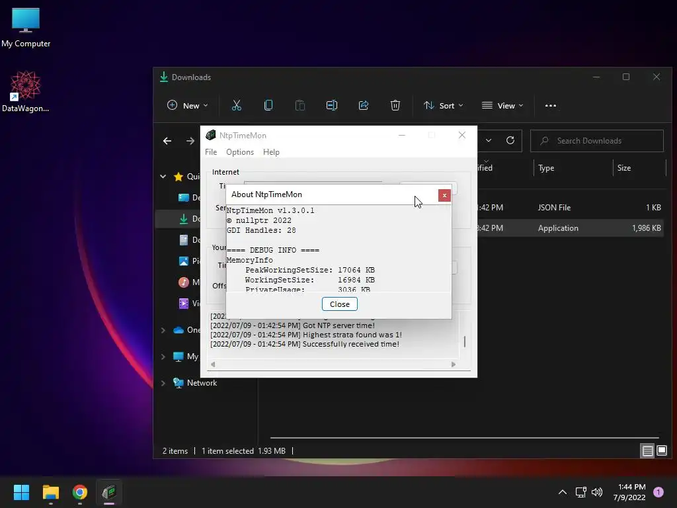Switch to details view layout icon

[x=647, y=451]
